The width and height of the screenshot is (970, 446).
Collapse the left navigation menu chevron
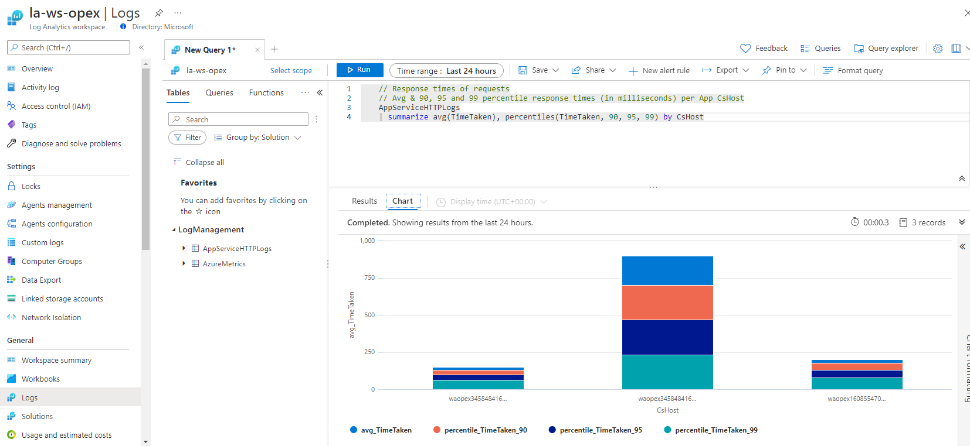click(x=141, y=47)
